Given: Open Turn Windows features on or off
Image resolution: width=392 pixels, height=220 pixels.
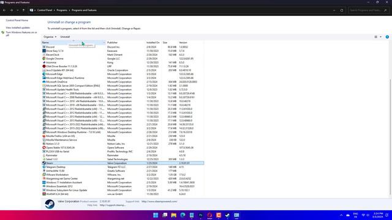Looking at the screenshot, I should pos(21,34).
